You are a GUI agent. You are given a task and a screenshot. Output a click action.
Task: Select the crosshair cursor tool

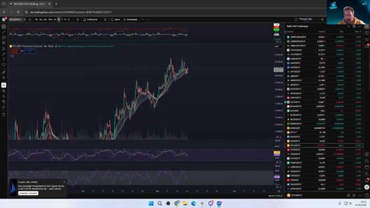click(x=4, y=27)
